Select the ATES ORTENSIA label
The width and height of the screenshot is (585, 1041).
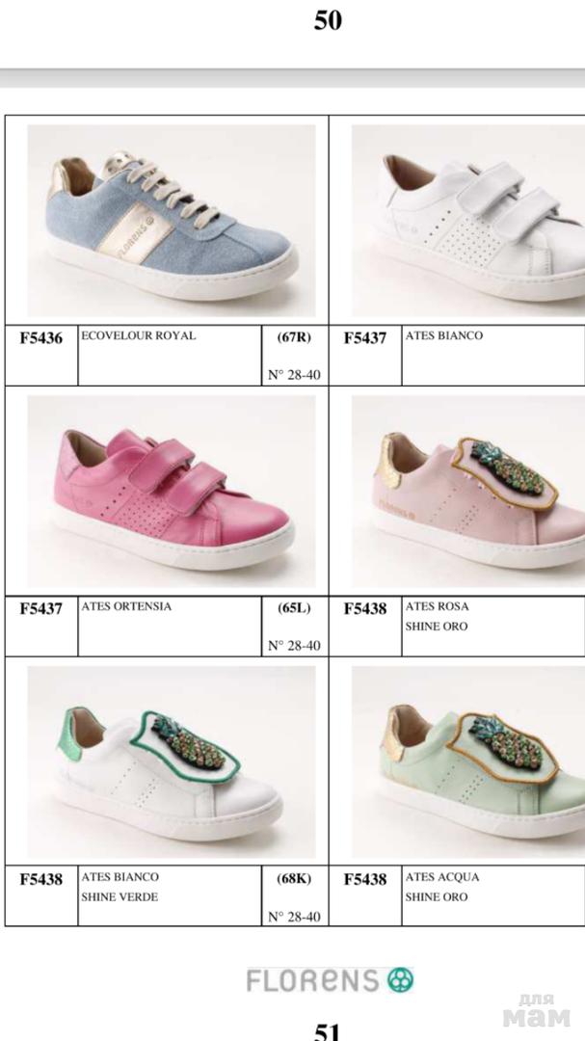pos(126,606)
